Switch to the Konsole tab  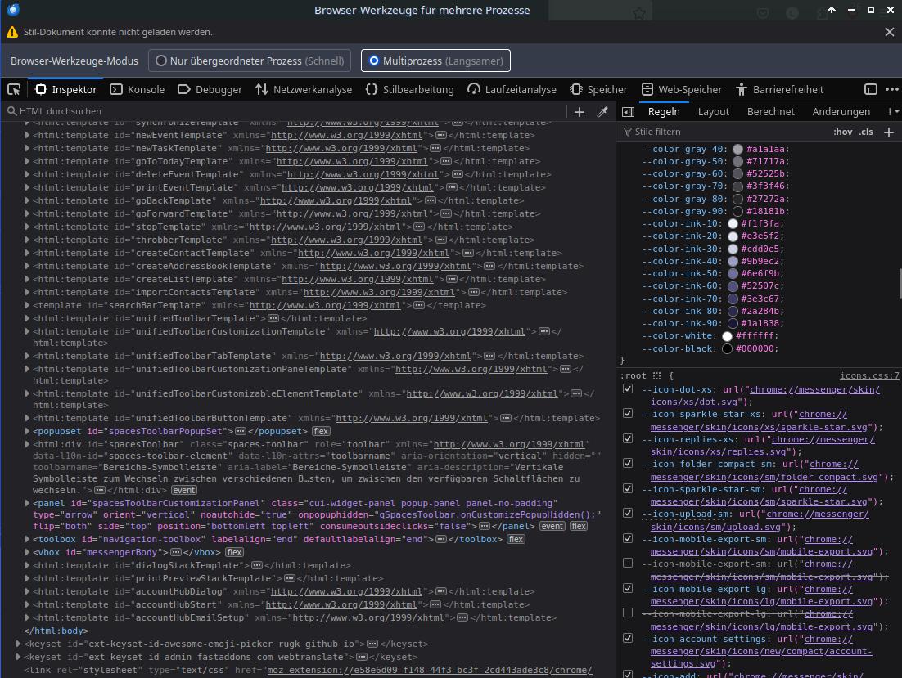[137, 90]
